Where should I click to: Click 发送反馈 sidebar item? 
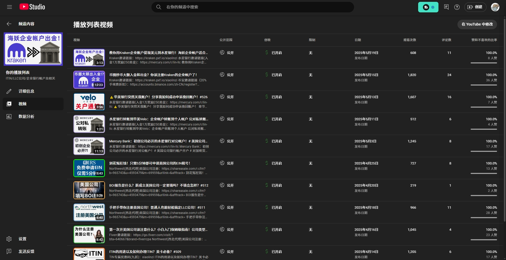tap(33, 252)
